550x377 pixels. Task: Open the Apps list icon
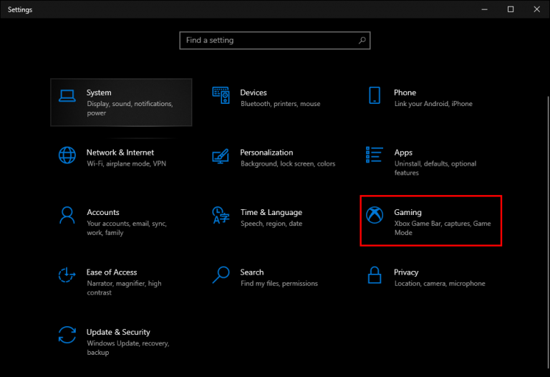375,155
